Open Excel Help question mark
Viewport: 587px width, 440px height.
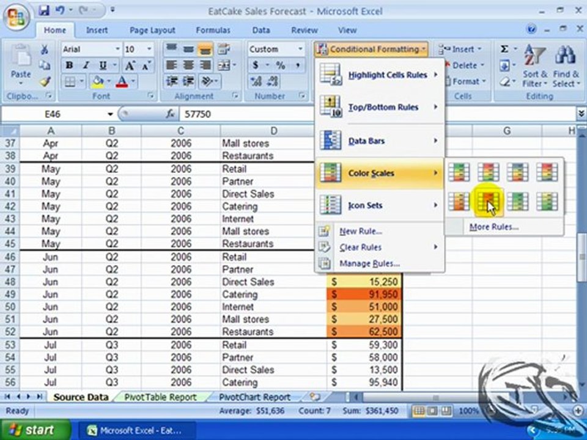(x=531, y=29)
